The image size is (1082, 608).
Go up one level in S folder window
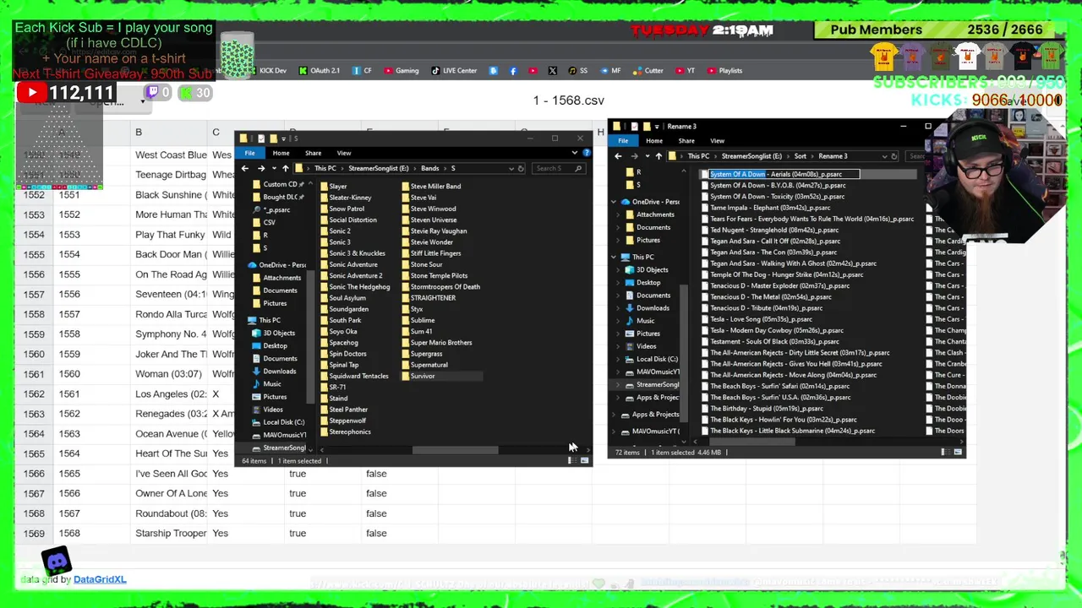285,168
